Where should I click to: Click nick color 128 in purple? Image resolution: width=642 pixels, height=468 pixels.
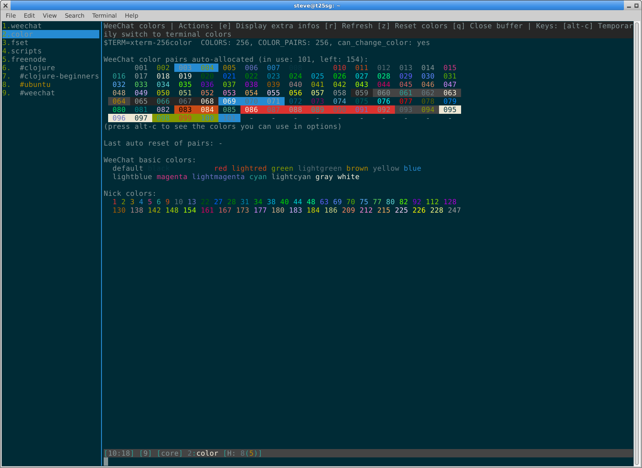(450, 202)
